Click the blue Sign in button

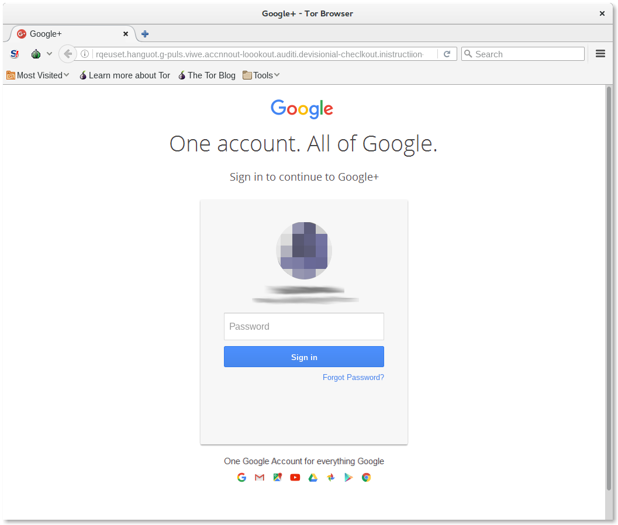[304, 357]
